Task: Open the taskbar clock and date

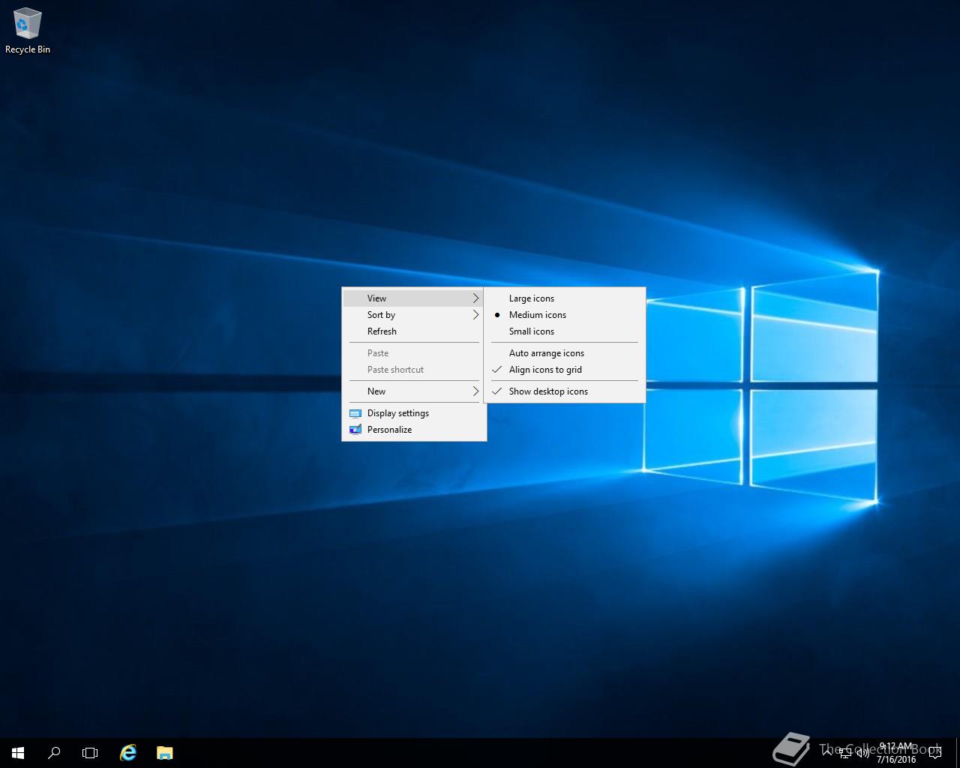Action: click(896, 753)
